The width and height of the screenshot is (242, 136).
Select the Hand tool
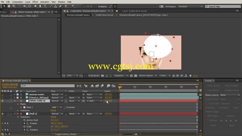(9, 6)
